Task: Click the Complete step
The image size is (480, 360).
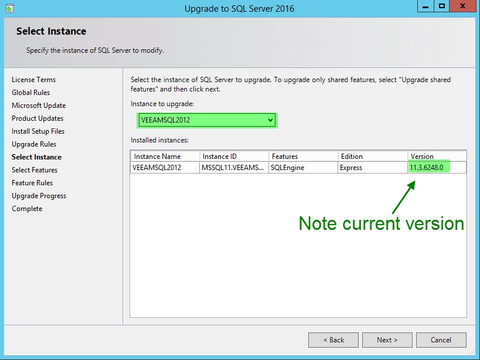Action: [x=27, y=209]
